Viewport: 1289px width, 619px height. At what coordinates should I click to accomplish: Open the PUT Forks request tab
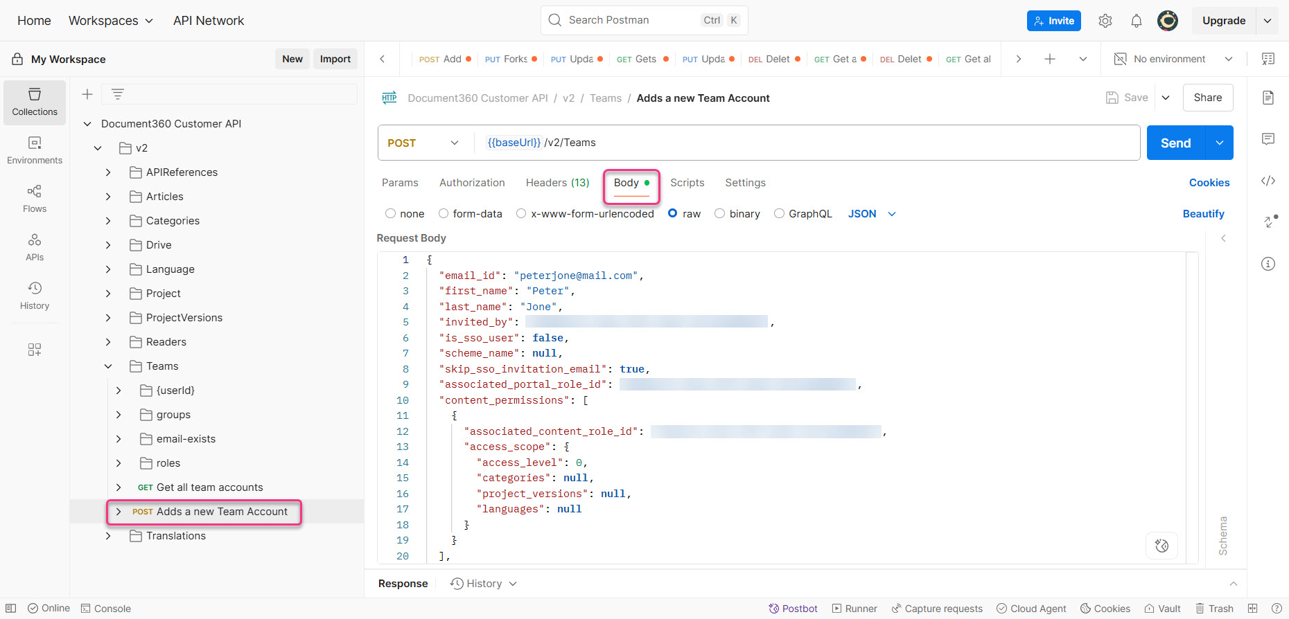pos(511,59)
